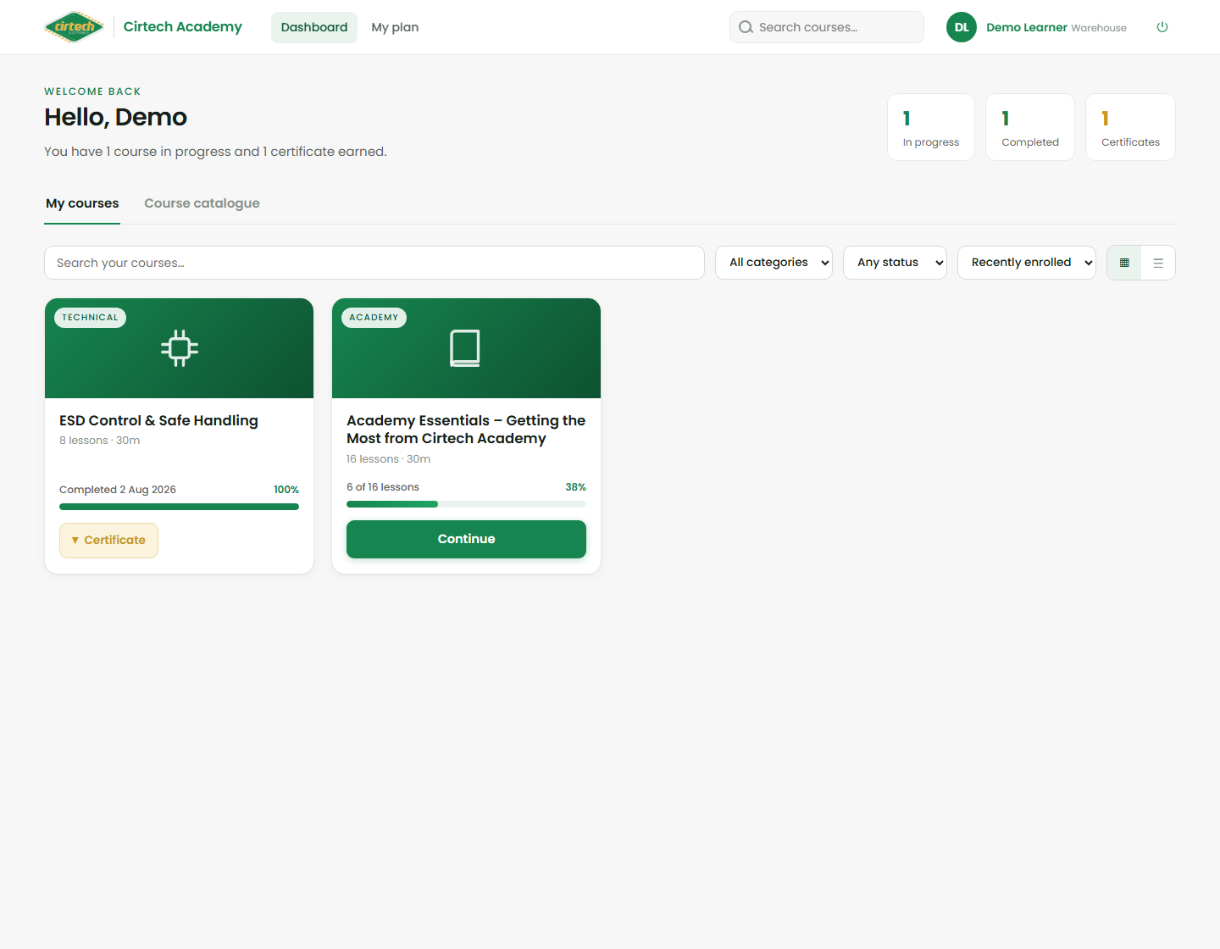Click the TECHNICAL category badge

point(90,318)
